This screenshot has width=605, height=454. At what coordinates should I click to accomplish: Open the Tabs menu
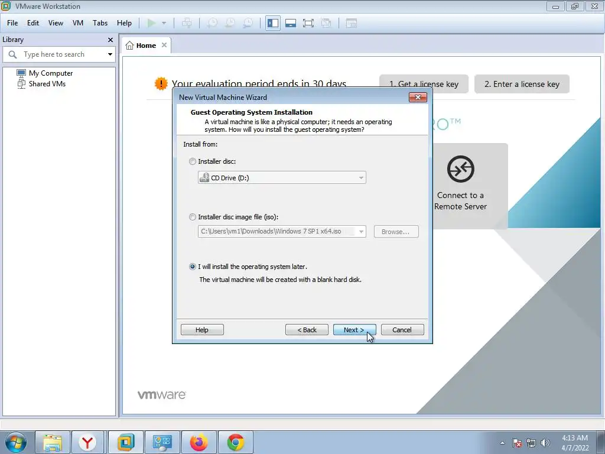(100, 23)
